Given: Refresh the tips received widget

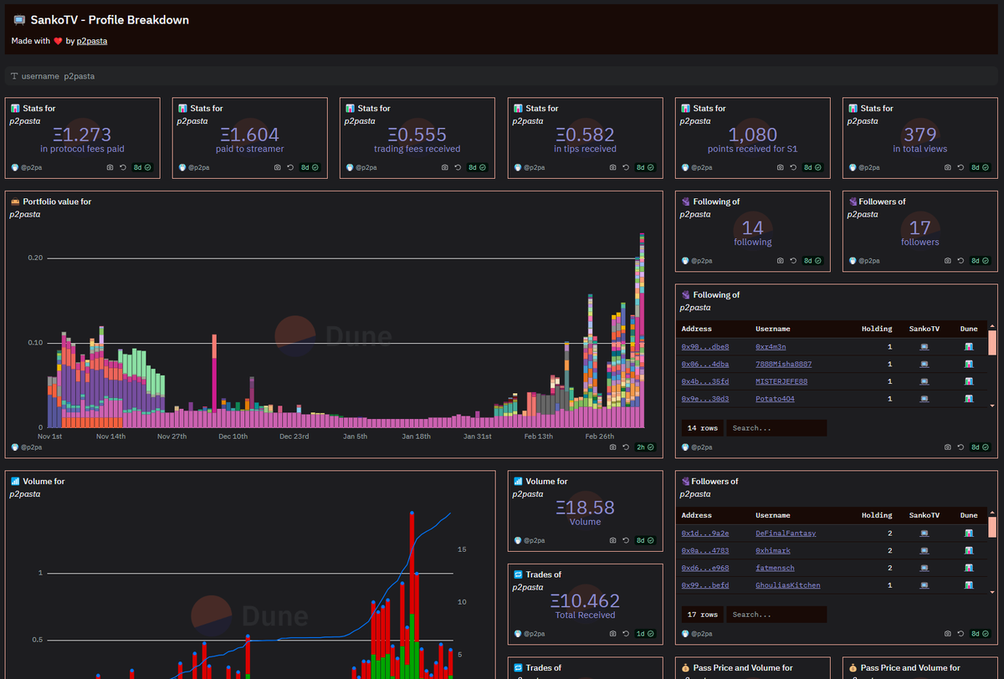Looking at the screenshot, I should 626,167.
